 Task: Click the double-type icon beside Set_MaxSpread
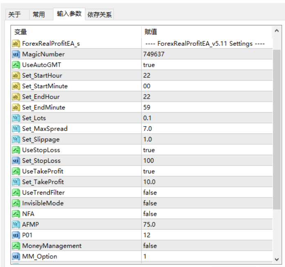click(16, 129)
